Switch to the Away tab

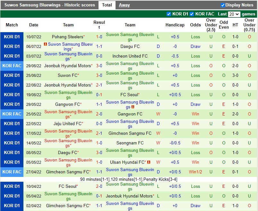124,5
